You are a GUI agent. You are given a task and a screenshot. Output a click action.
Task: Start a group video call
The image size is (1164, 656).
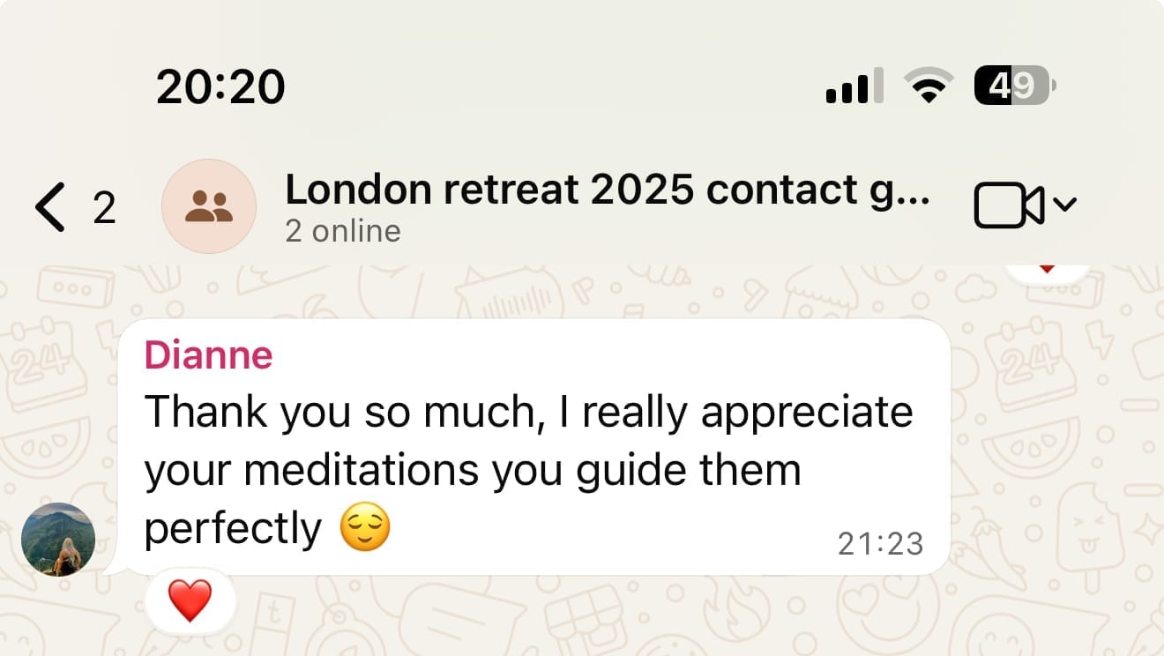coord(1009,207)
